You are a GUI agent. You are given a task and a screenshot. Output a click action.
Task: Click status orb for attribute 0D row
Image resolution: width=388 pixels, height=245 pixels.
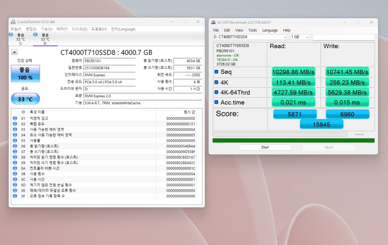tap(15, 185)
